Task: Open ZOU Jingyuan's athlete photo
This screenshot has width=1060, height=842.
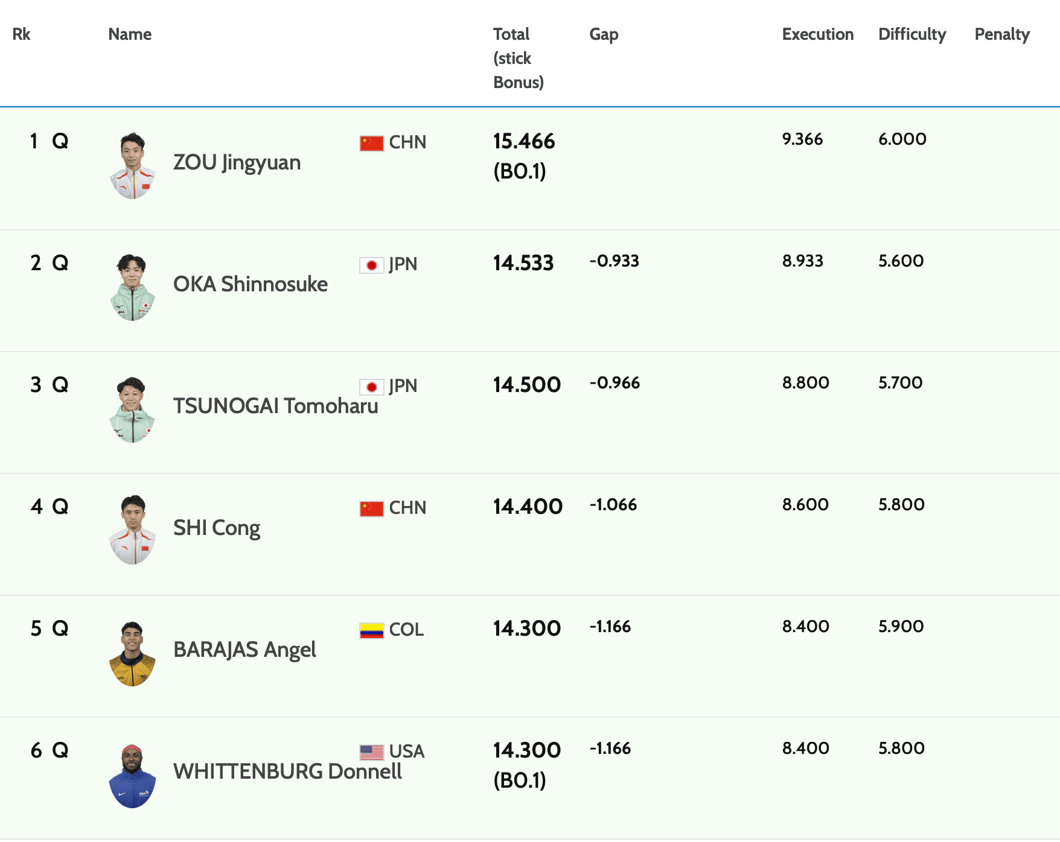Action: 133,165
